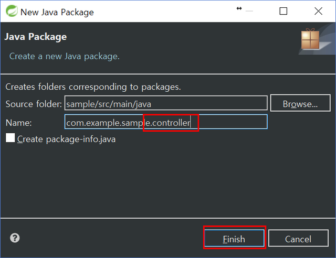Click the "Name:" field label
Viewport: 336px width, 258px height.
pos(18,122)
